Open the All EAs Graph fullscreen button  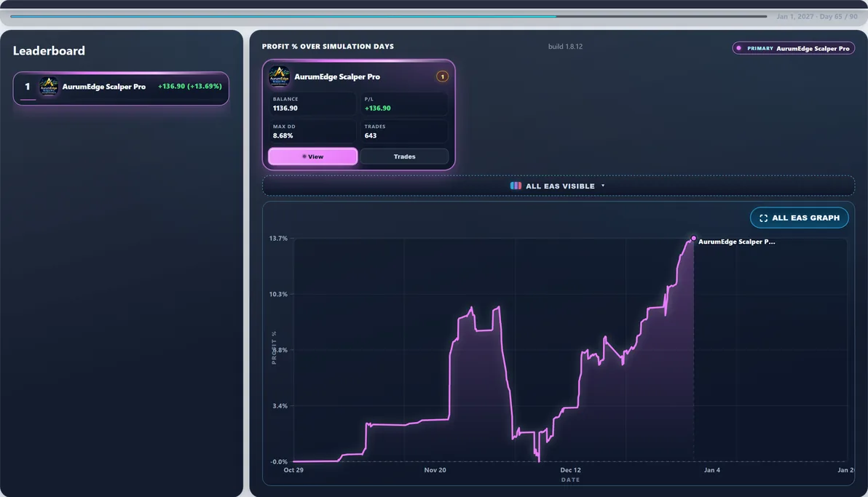(x=800, y=218)
